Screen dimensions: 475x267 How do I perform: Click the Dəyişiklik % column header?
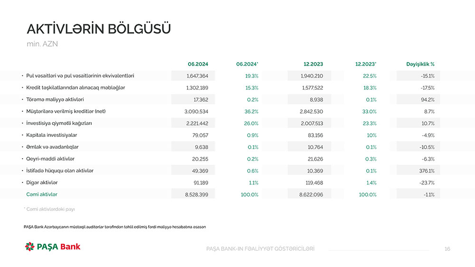click(420, 64)
